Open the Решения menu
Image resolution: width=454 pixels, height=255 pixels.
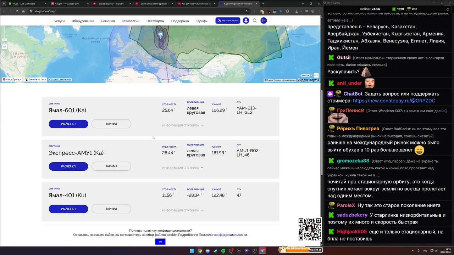pyautogui.click(x=108, y=21)
